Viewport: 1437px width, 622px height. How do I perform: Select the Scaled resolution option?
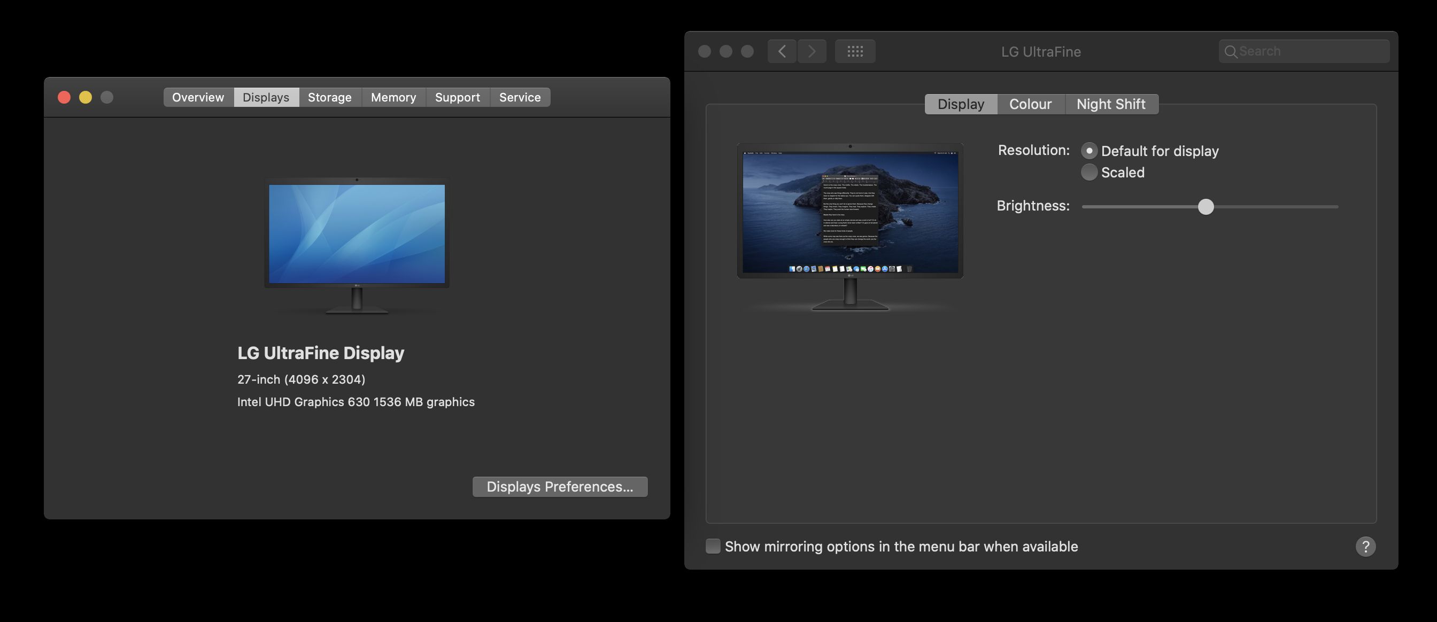[x=1089, y=172]
